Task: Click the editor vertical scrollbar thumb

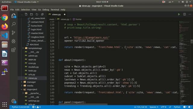Action: click(192, 41)
